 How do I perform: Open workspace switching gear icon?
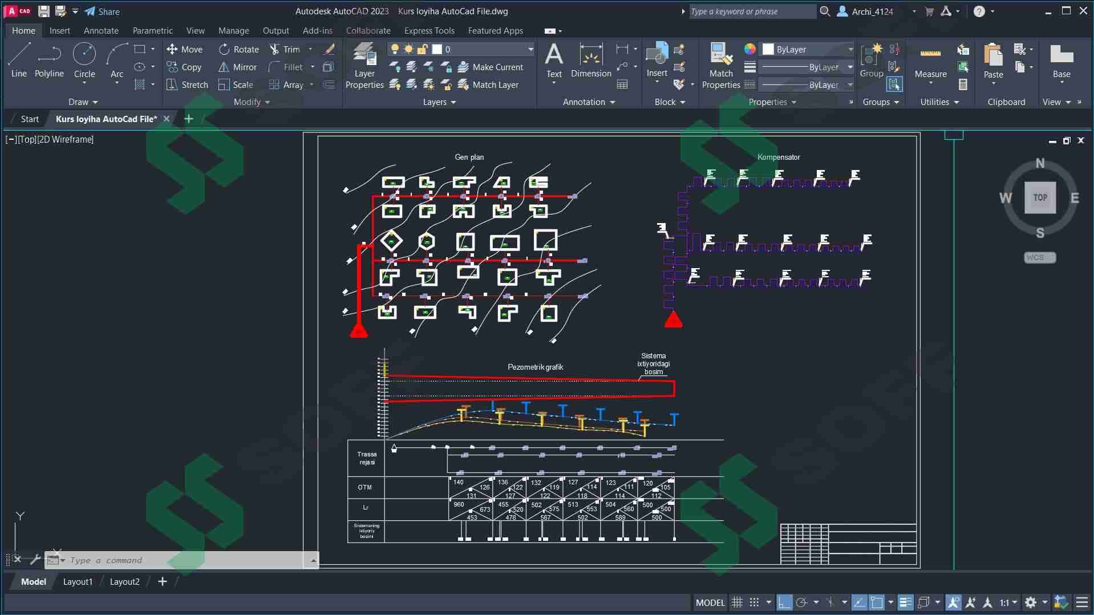coord(1030,602)
